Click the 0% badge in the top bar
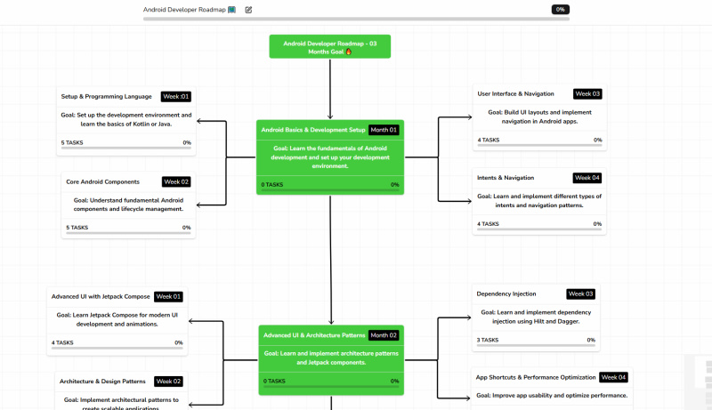This screenshot has width=712, height=410. pos(560,10)
